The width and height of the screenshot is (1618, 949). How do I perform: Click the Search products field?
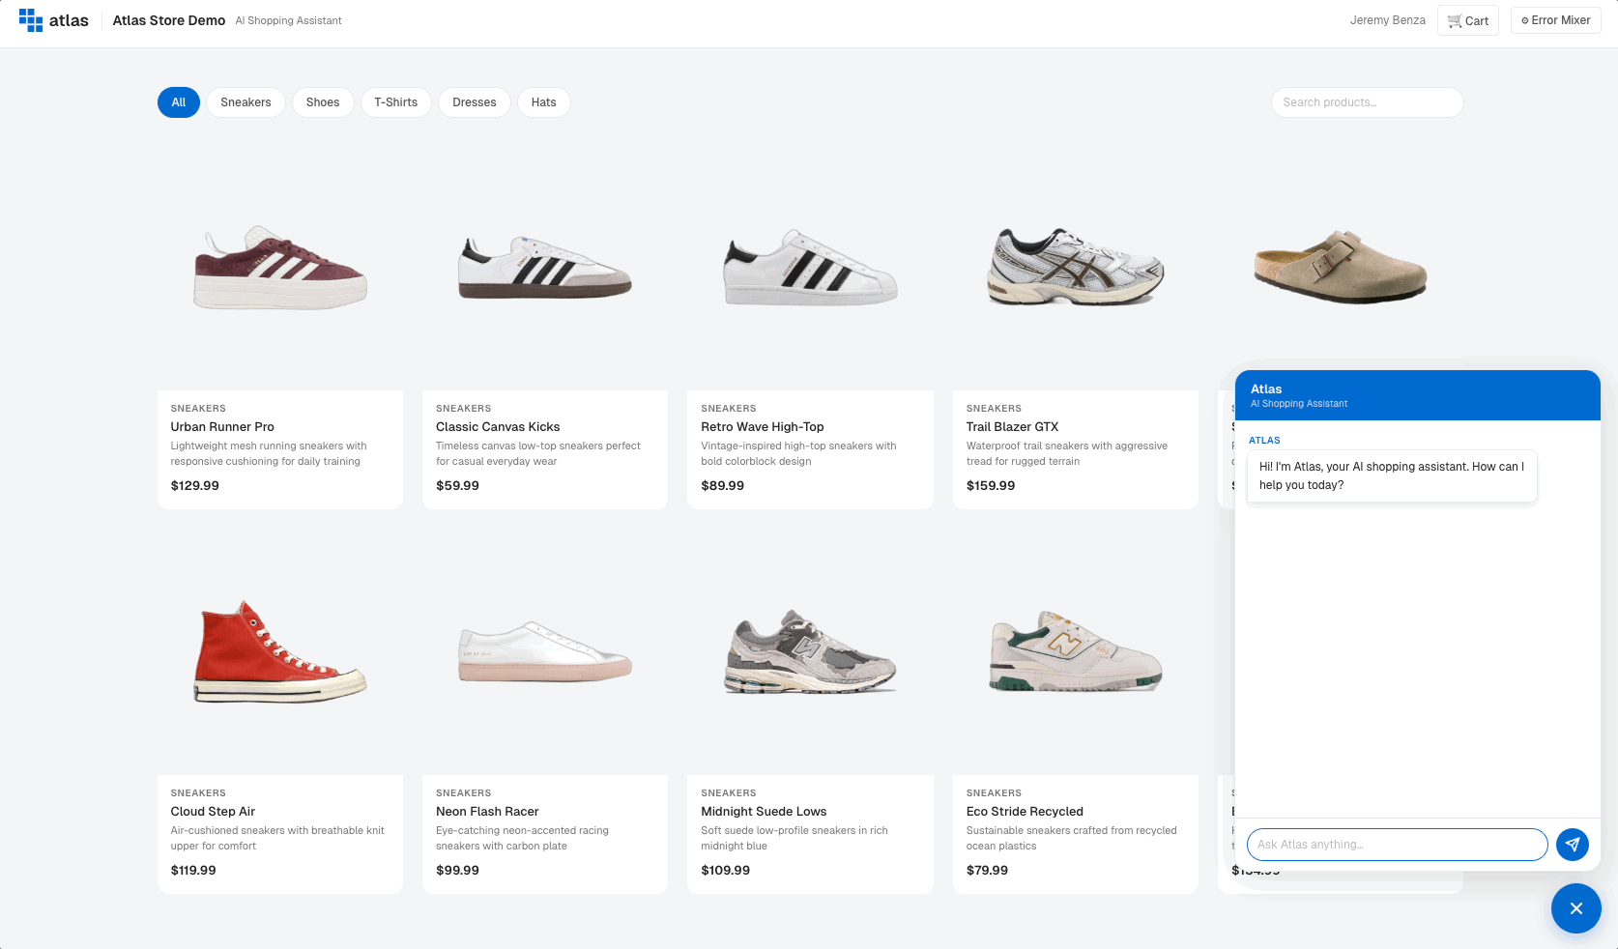click(x=1367, y=102)
